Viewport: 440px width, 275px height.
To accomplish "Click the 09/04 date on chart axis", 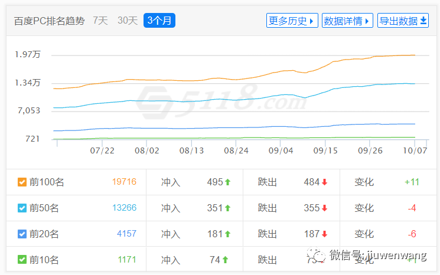I will point(281,151).
